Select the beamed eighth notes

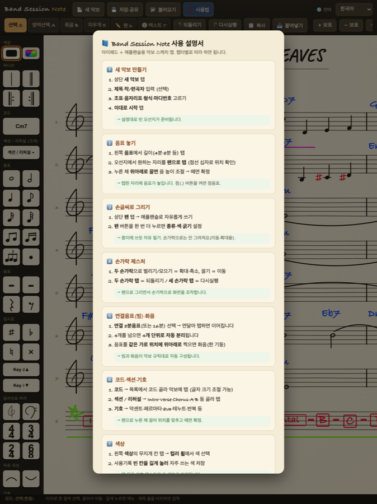click(x=12, y=237)
